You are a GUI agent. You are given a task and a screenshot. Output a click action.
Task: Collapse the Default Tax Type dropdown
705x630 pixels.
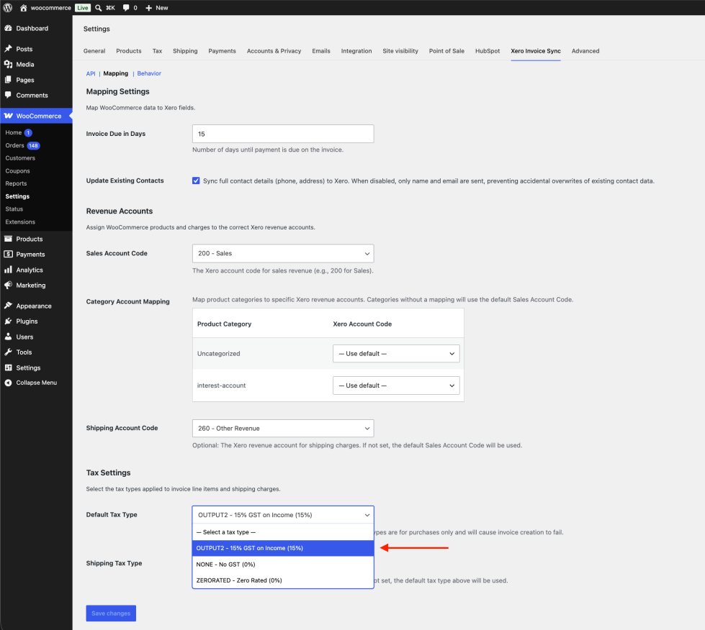tap(283, 515)
